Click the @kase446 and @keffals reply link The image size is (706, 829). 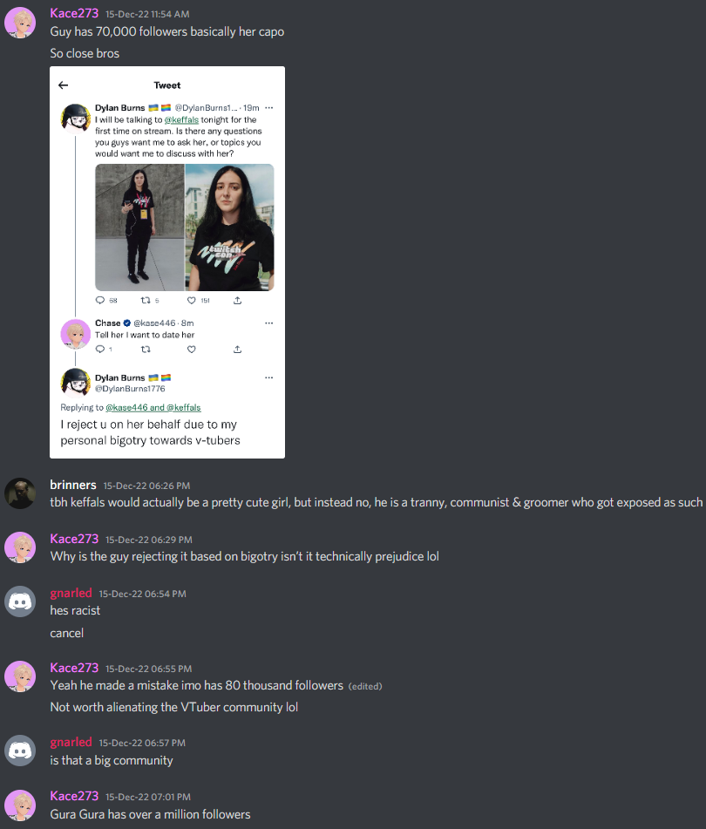click(x=153, y=408)
